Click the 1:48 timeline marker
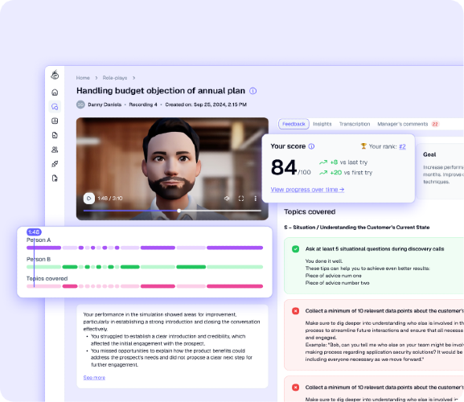The width and height of the screenshot is (464, 402). click(34, 232)
